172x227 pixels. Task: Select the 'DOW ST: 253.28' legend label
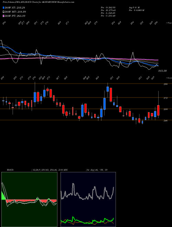point(15,8)
